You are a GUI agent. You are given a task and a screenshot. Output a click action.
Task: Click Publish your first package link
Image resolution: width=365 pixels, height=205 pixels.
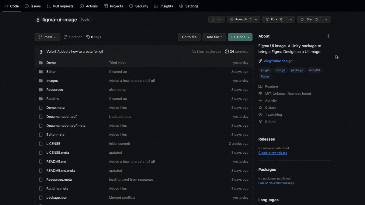point(276,183)
